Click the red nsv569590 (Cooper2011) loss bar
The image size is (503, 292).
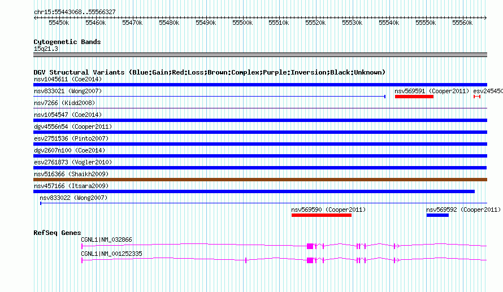click(x=322, y=215)
